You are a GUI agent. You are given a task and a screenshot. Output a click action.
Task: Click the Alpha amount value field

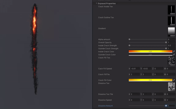tap(171, 39)
